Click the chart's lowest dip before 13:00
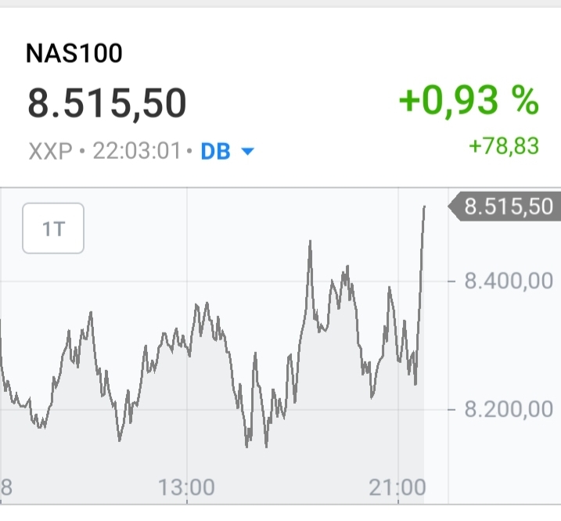Image resolution: width=561 pixels, height=521 pixels. point(120,440)
